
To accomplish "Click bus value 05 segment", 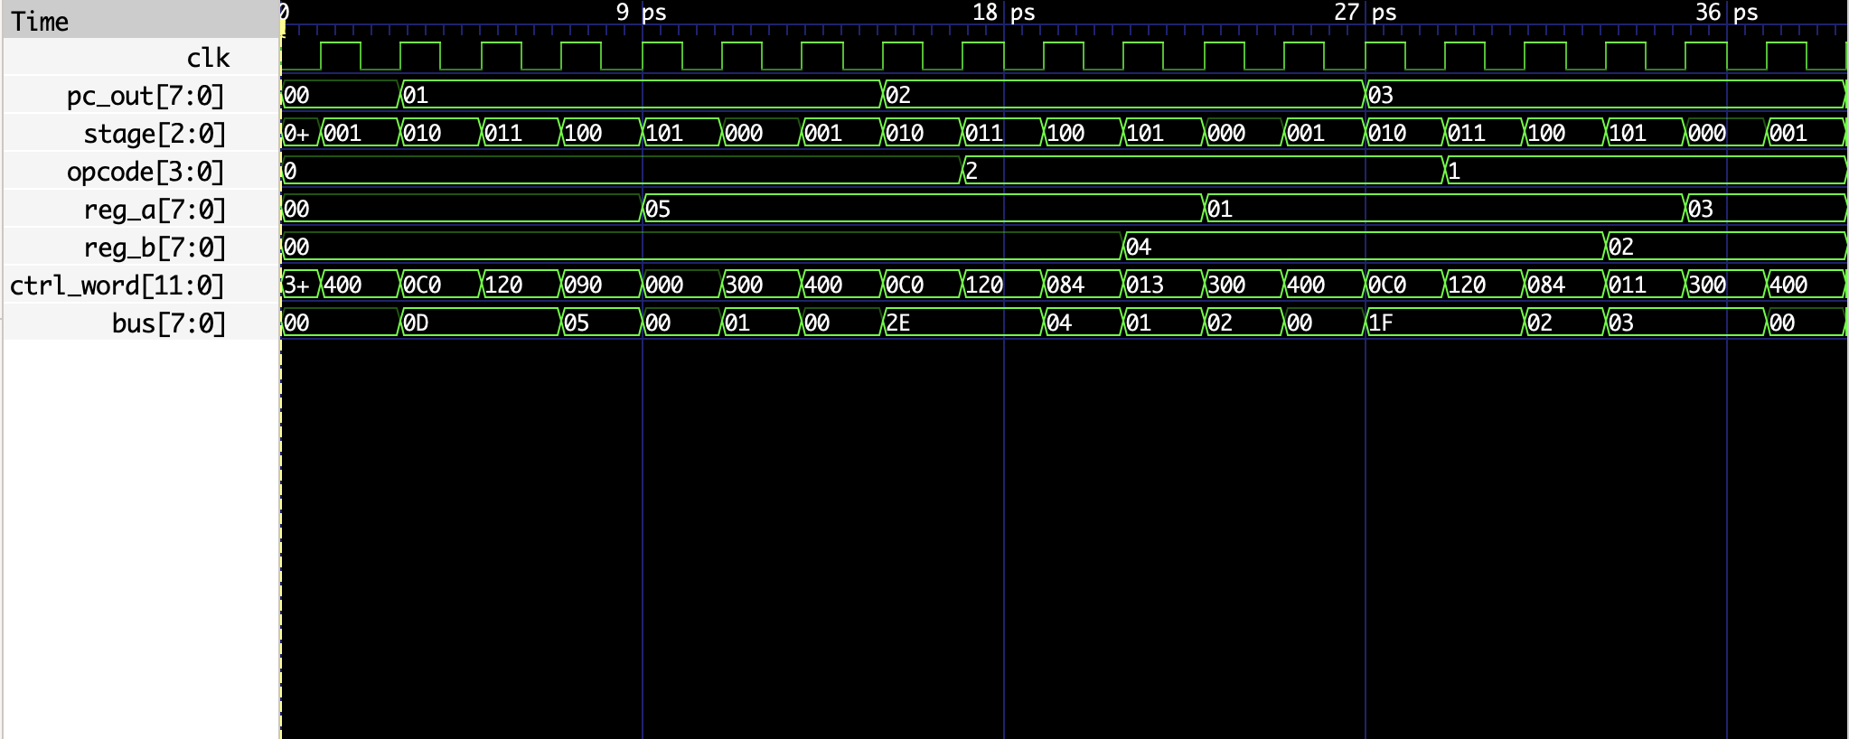I will (x=601, y=323).
